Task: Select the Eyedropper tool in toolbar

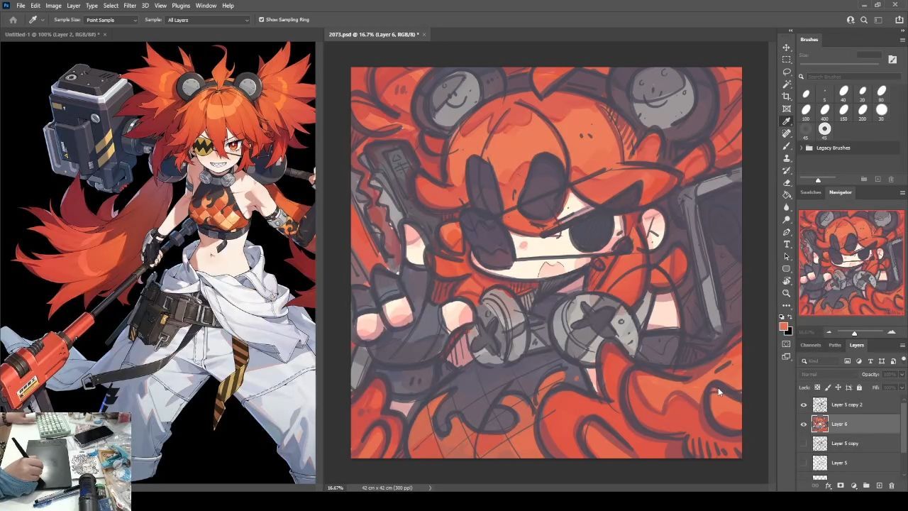Action: [x=786, y=121]
